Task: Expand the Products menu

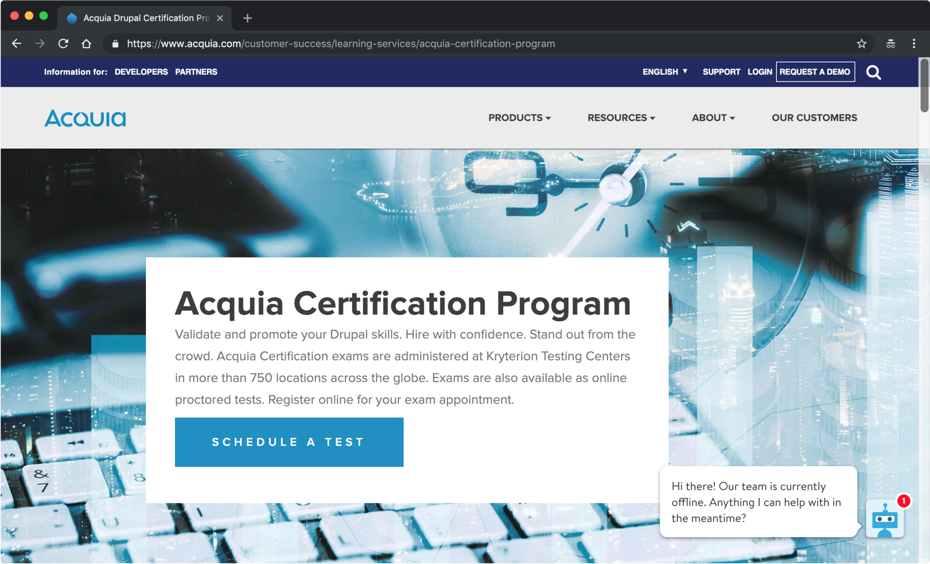Action: (x=519, y=118)
